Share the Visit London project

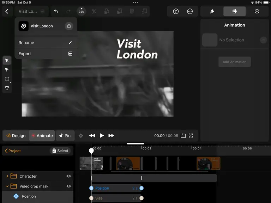pyautogui.click(x=69, y=26)
